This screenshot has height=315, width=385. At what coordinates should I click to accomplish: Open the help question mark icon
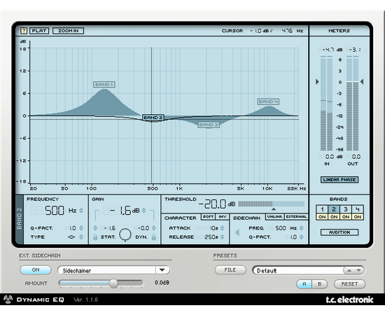click(x=24, y=31)
